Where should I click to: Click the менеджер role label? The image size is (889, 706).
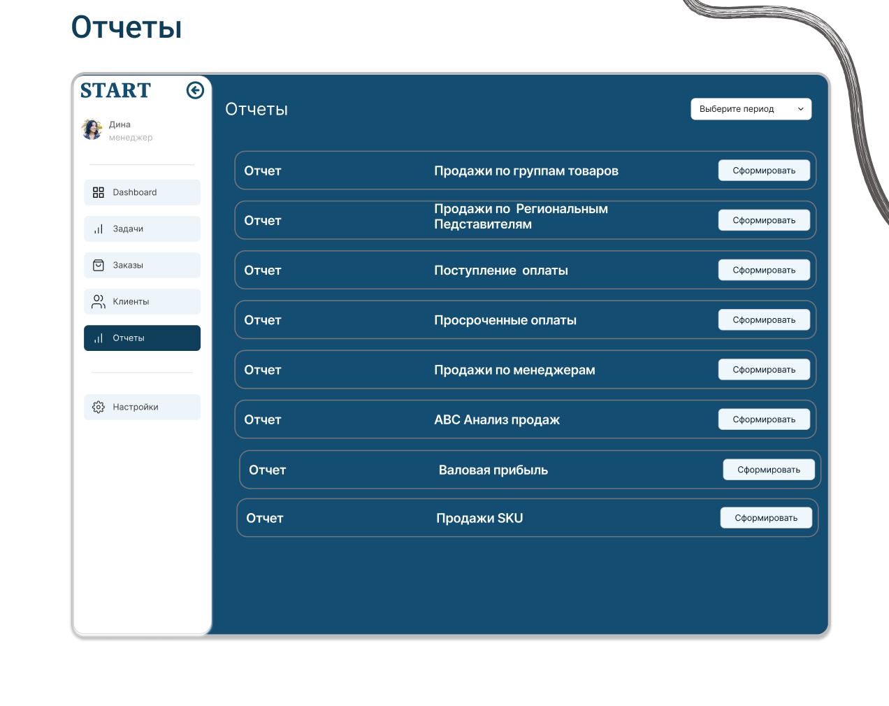131,138
